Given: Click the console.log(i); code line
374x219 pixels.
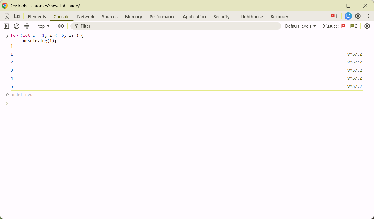Looking at the screenshot, I should [x=38, y=41].
